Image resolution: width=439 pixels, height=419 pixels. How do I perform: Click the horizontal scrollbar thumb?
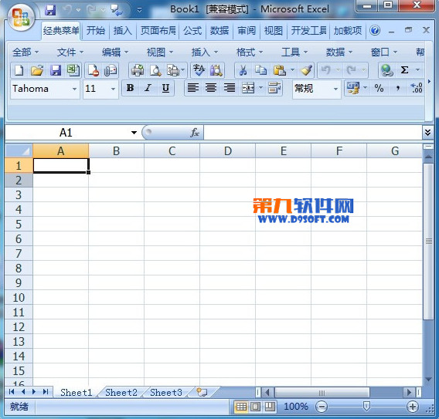coord(322,393)
